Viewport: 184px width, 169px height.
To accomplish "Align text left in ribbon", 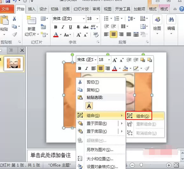I will click(x=106, y=34).
